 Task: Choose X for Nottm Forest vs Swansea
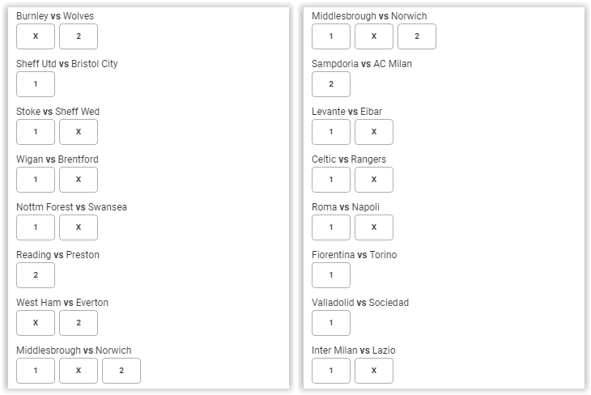click(79, 227)
